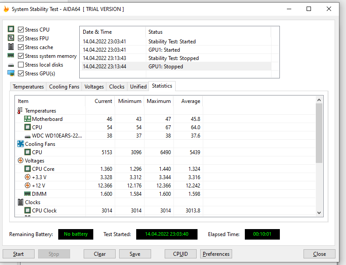The height and width of the screenshot is (265, 346).
Task: Click the Current column header
Action: (x=100, y=101)
